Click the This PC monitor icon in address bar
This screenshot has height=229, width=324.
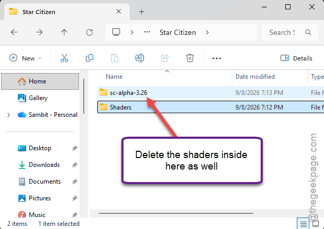pyautogui.click(x=116, y=32)
